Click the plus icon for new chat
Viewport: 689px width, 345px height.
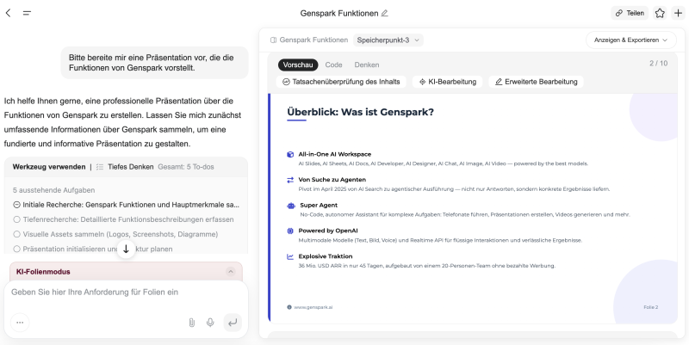coord(678,13)
